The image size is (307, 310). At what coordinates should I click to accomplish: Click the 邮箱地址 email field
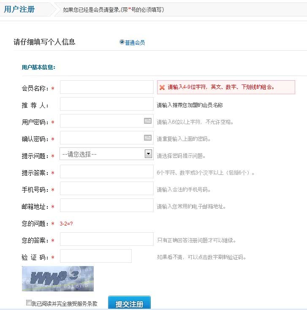(107, 205)
